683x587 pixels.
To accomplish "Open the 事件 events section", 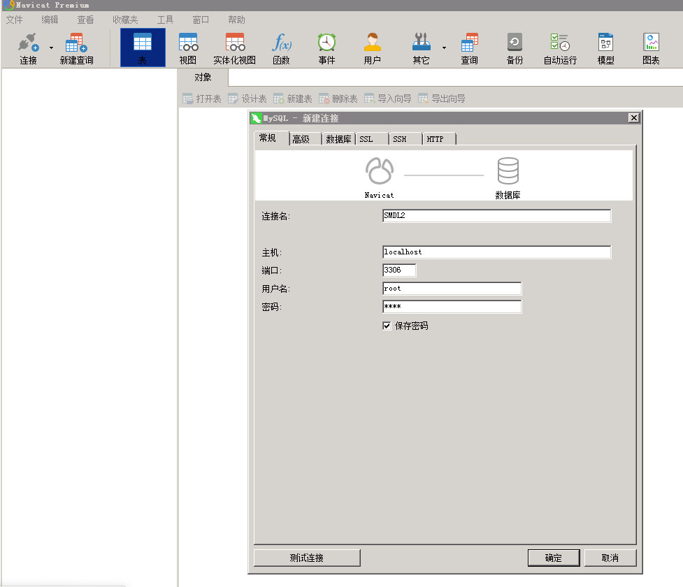I will [326, 48].
